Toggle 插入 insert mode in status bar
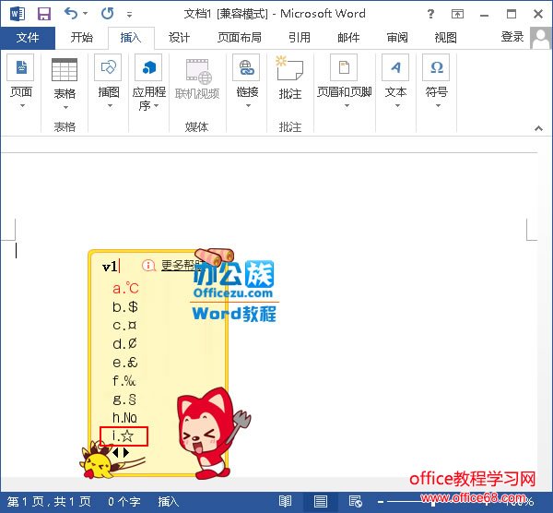The width and height of the screenshot is (553, 513). coord(169,501)
